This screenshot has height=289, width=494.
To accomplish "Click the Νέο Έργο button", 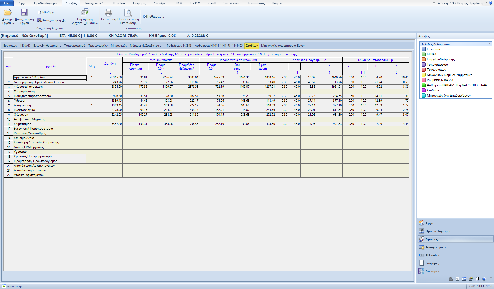I will (47, 12).
